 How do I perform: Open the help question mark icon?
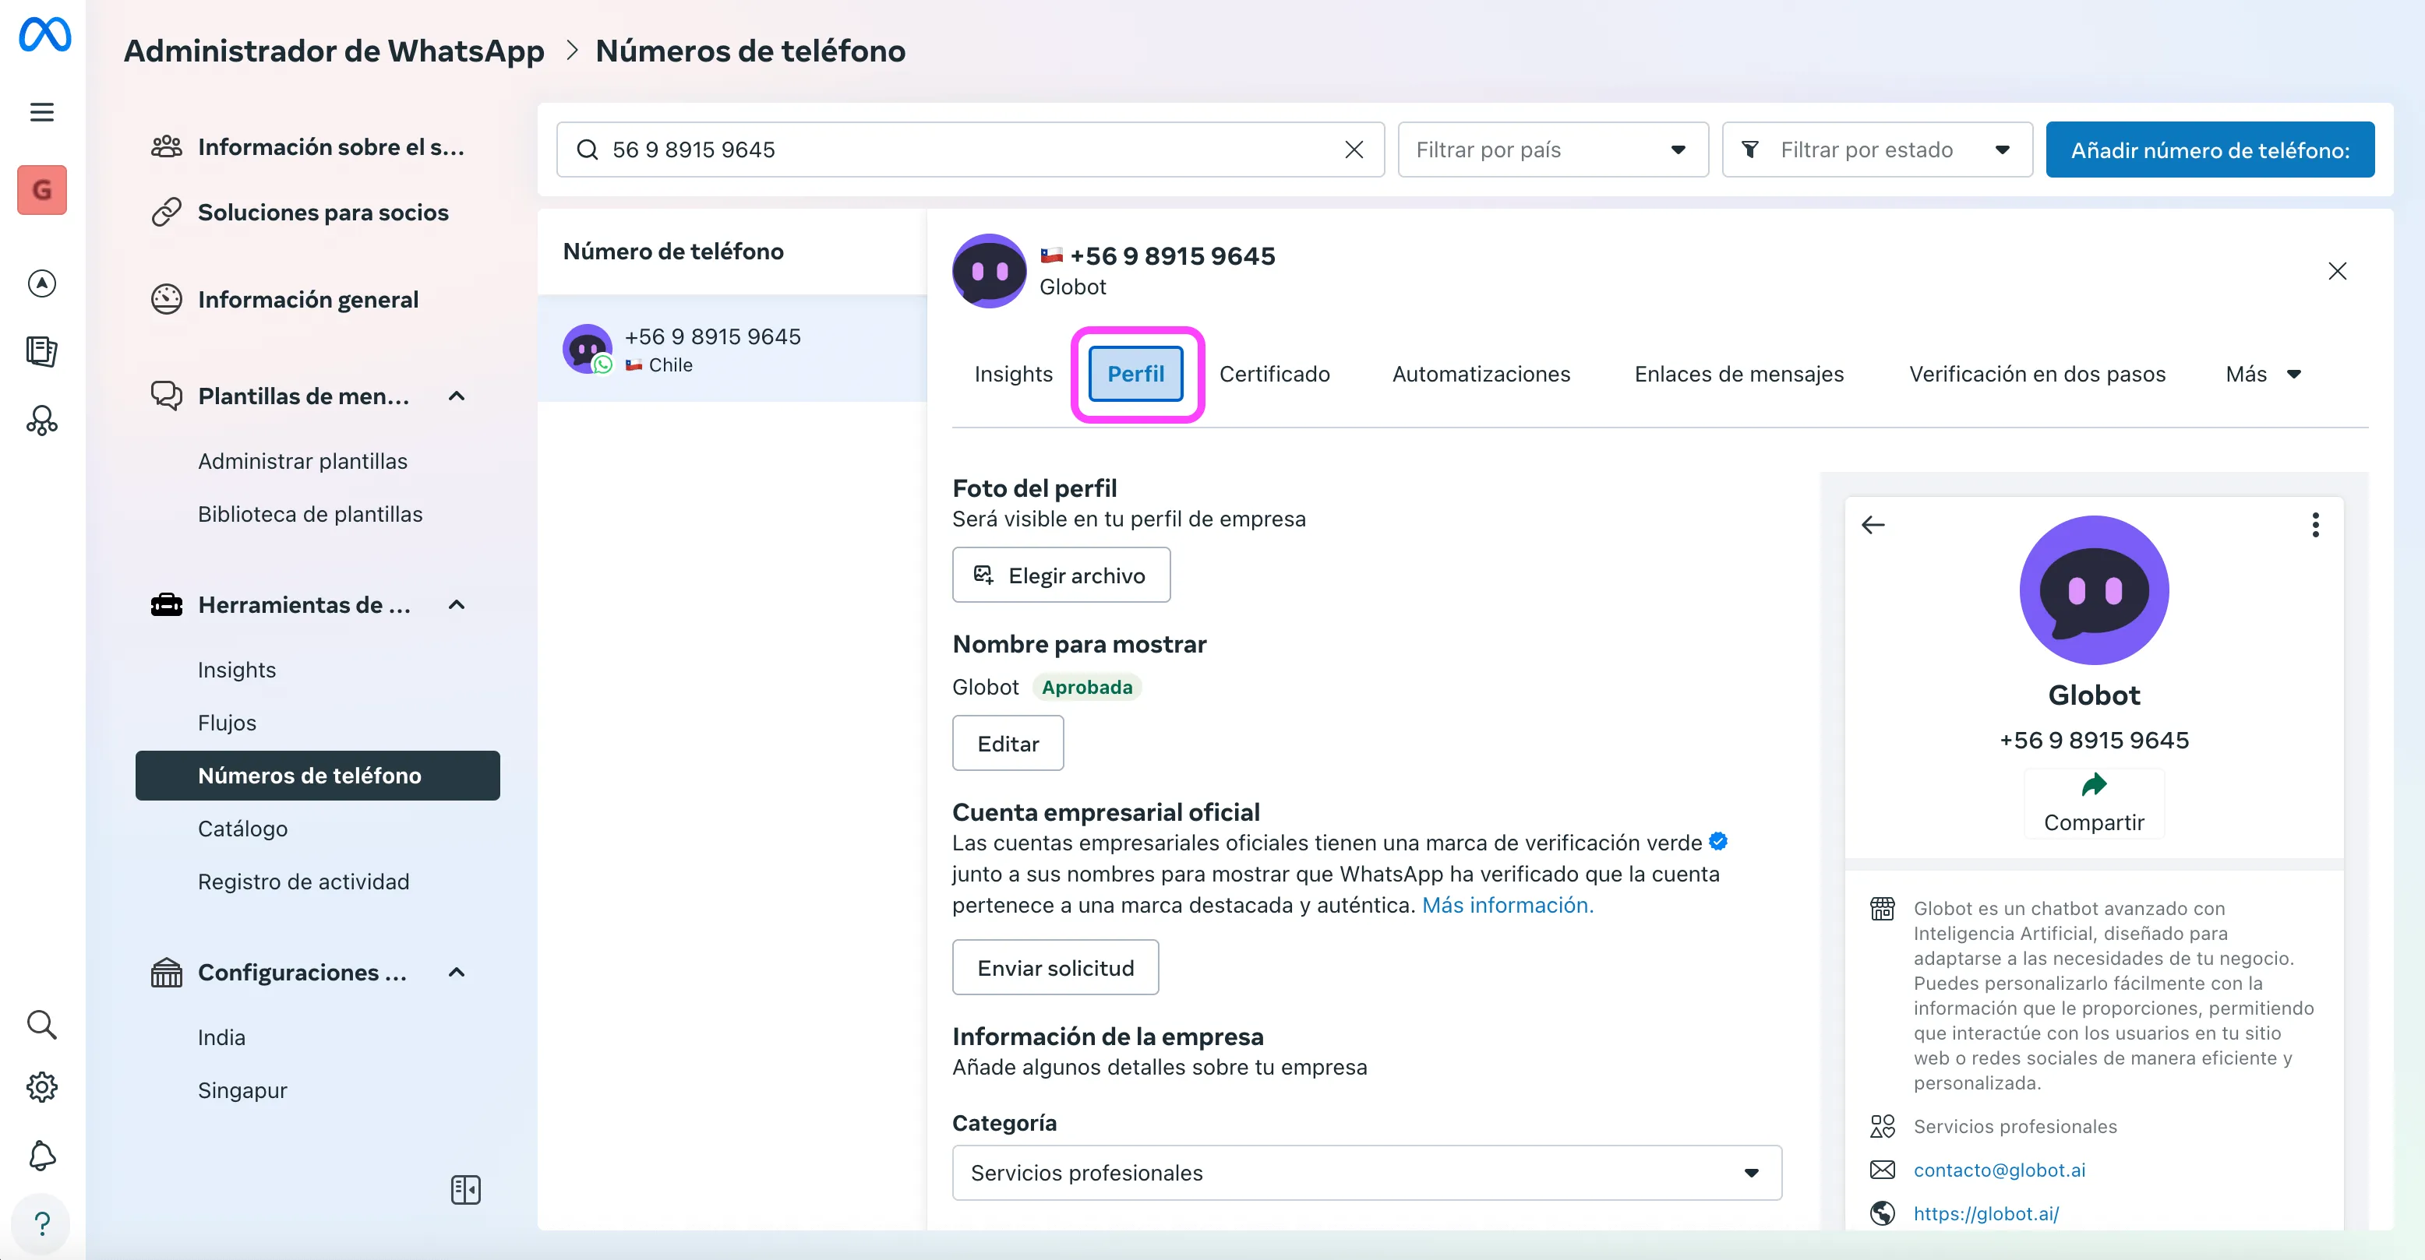pos(41,1223)
